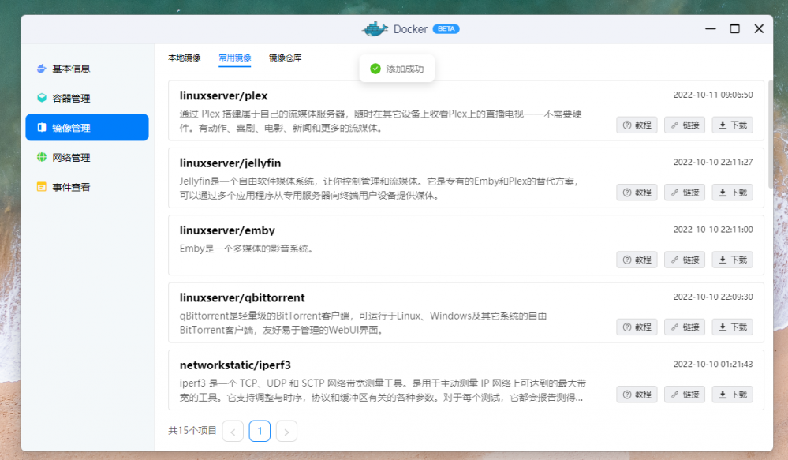Screen dimensions: 788x460
Task: Click the 共15个项目 count label
Action: pyautogui.click(x=192, y=431)
